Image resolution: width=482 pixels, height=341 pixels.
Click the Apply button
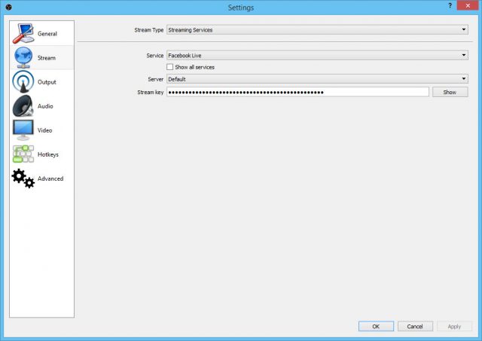[x=454, y=327]
